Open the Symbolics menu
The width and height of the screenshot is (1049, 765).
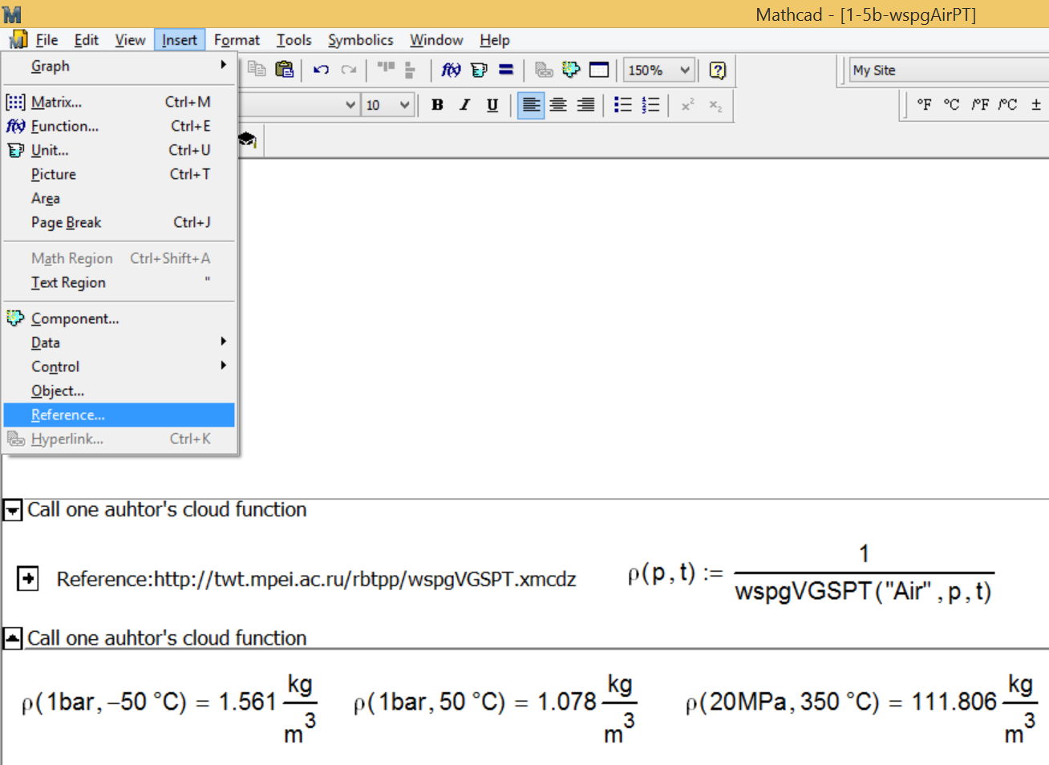(x=360, y=39)
